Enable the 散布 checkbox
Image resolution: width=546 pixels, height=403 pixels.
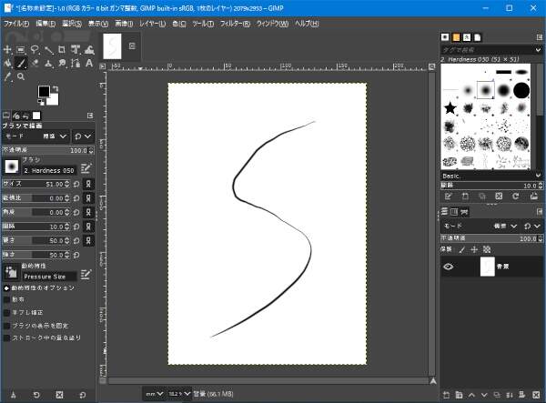[7, 298]
